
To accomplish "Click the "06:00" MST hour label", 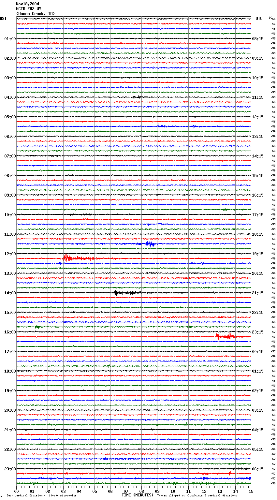I will (x=10, y=137).
